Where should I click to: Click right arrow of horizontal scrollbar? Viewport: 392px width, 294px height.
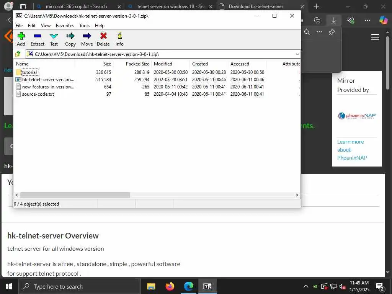[x=297, y=195]
